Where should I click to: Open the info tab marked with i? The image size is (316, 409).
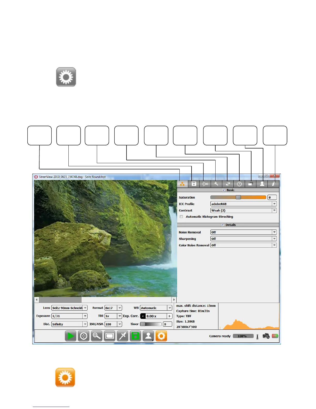(x=273, y=184)
